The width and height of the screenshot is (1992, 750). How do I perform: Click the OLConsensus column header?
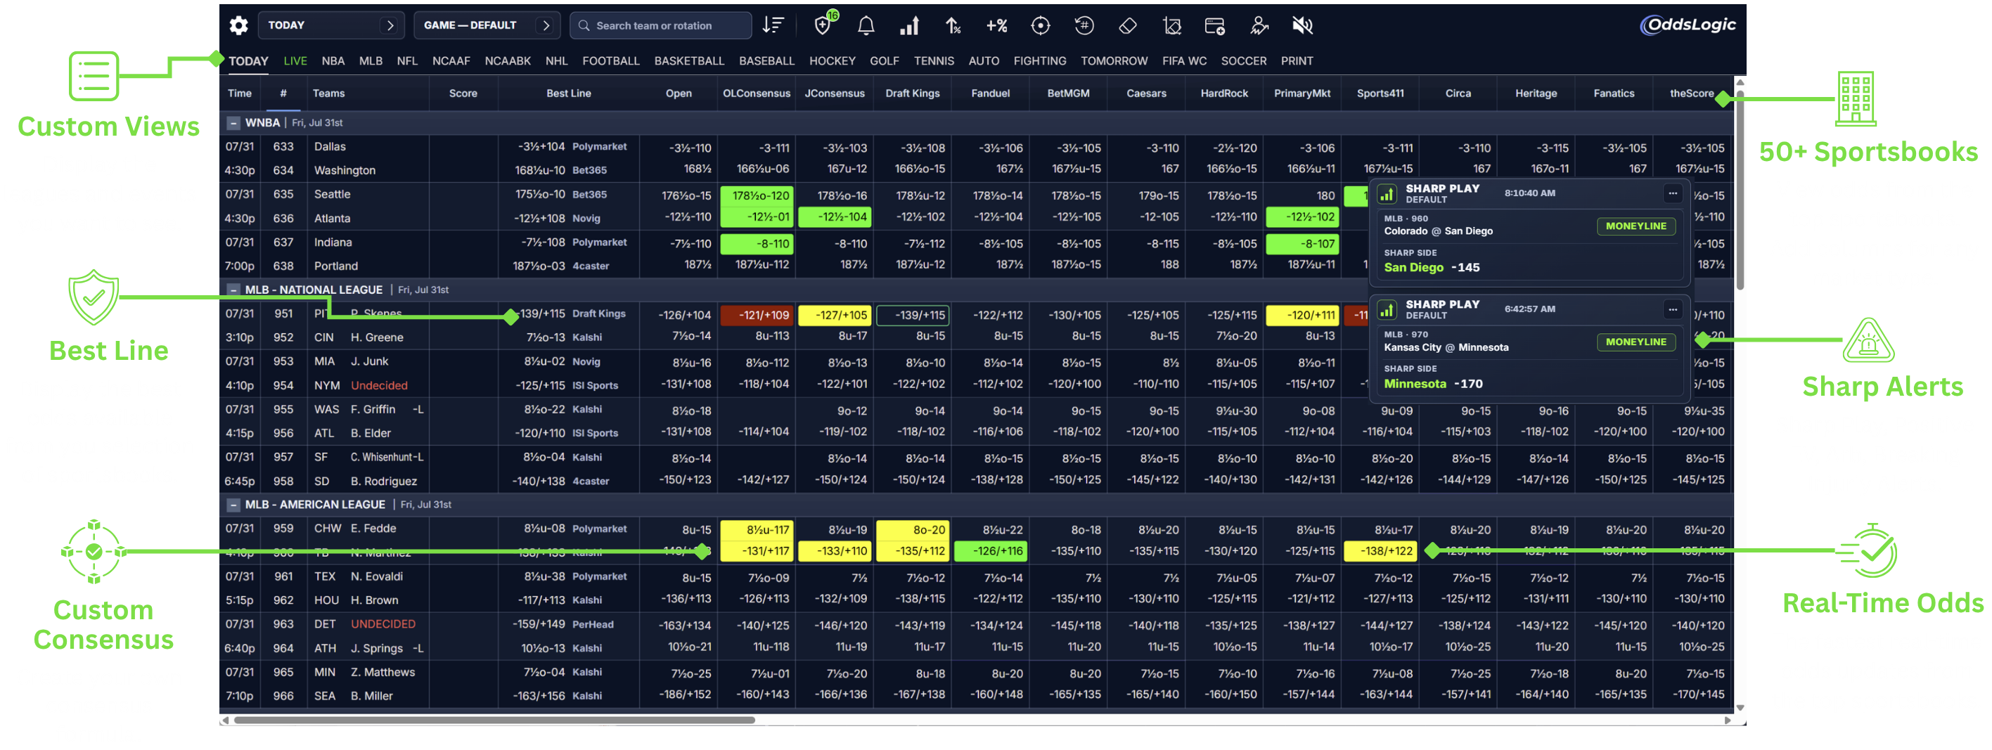pyautogui.click(x=757, y=93)
